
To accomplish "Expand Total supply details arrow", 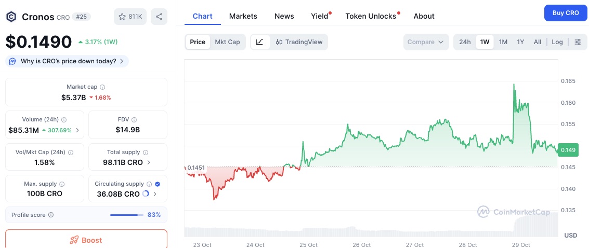I will pyautogui.click(x=149, y=162).
